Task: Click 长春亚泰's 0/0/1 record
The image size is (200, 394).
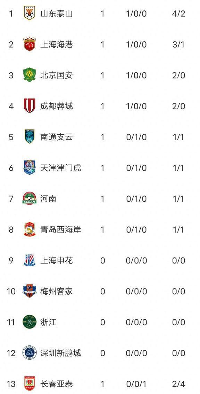Action: (x=136, y=384)
